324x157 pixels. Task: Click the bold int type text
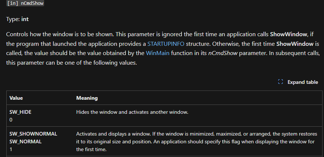coord(25,19)
